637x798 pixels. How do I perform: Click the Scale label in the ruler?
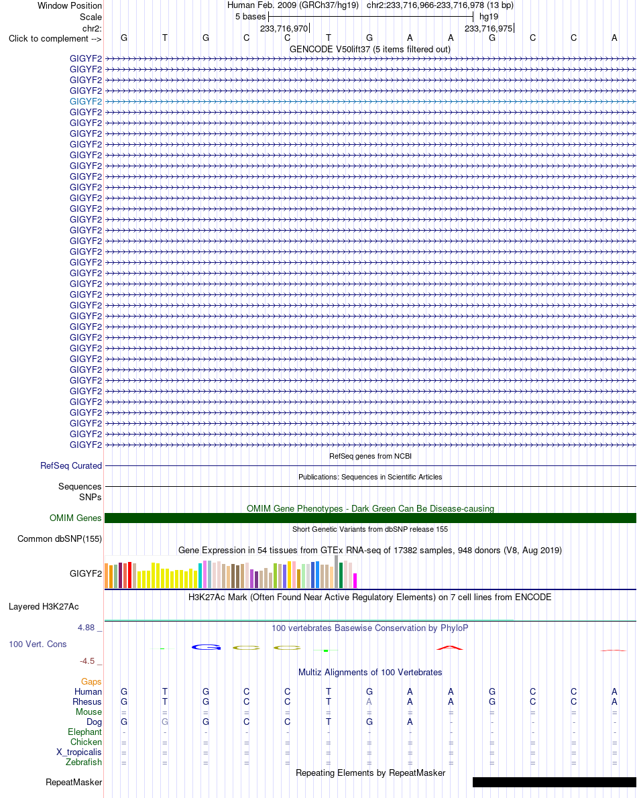coord(91,17)
